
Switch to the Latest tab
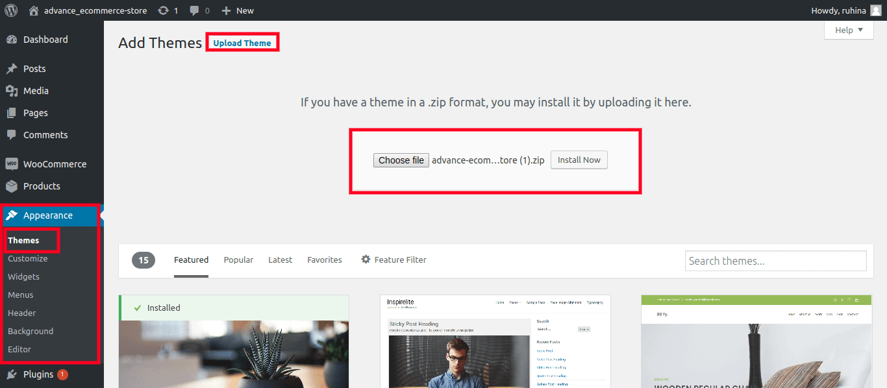point(280,260)
